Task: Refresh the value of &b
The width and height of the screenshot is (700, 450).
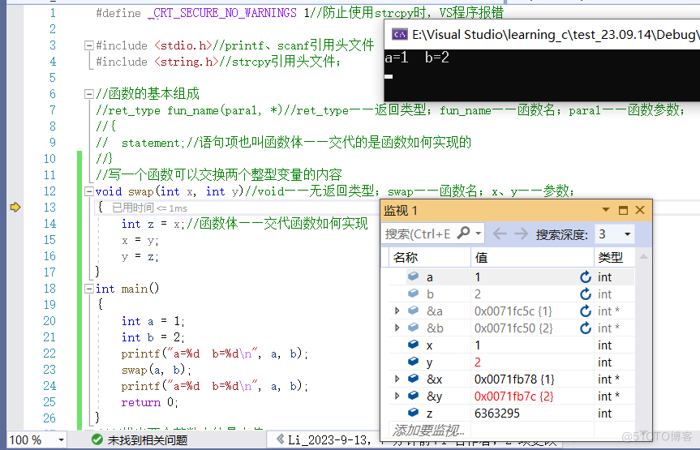Action: click(x=586, y=328)
